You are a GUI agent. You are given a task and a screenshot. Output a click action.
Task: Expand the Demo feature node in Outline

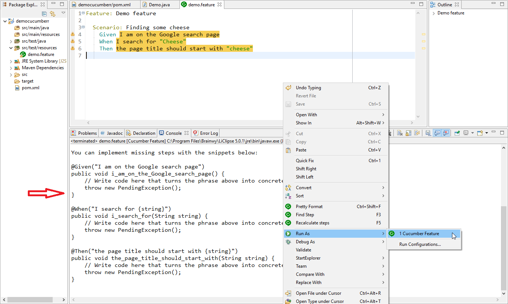(433, 13)
